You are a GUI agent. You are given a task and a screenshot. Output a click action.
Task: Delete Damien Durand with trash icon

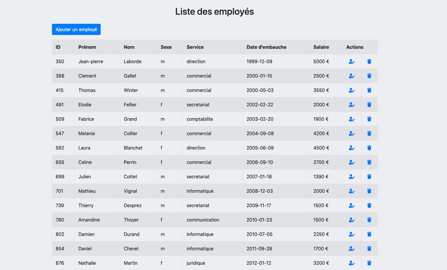point(369,234)
